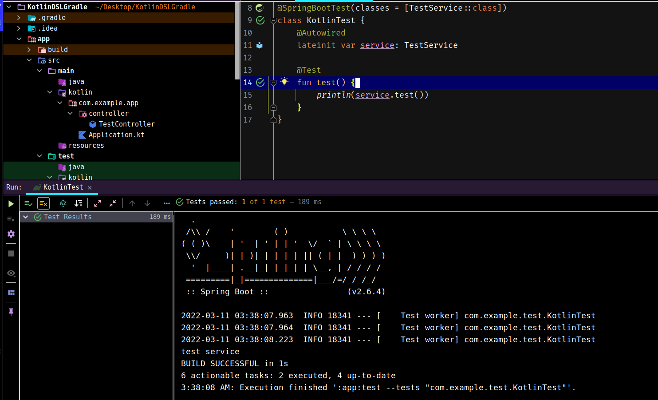
Task: Click the run gutter icon on line 14
Action: [260, 83]
